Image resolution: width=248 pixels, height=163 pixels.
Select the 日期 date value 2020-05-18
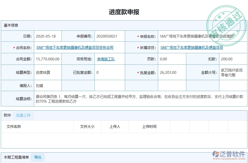[x=47, y=36]
